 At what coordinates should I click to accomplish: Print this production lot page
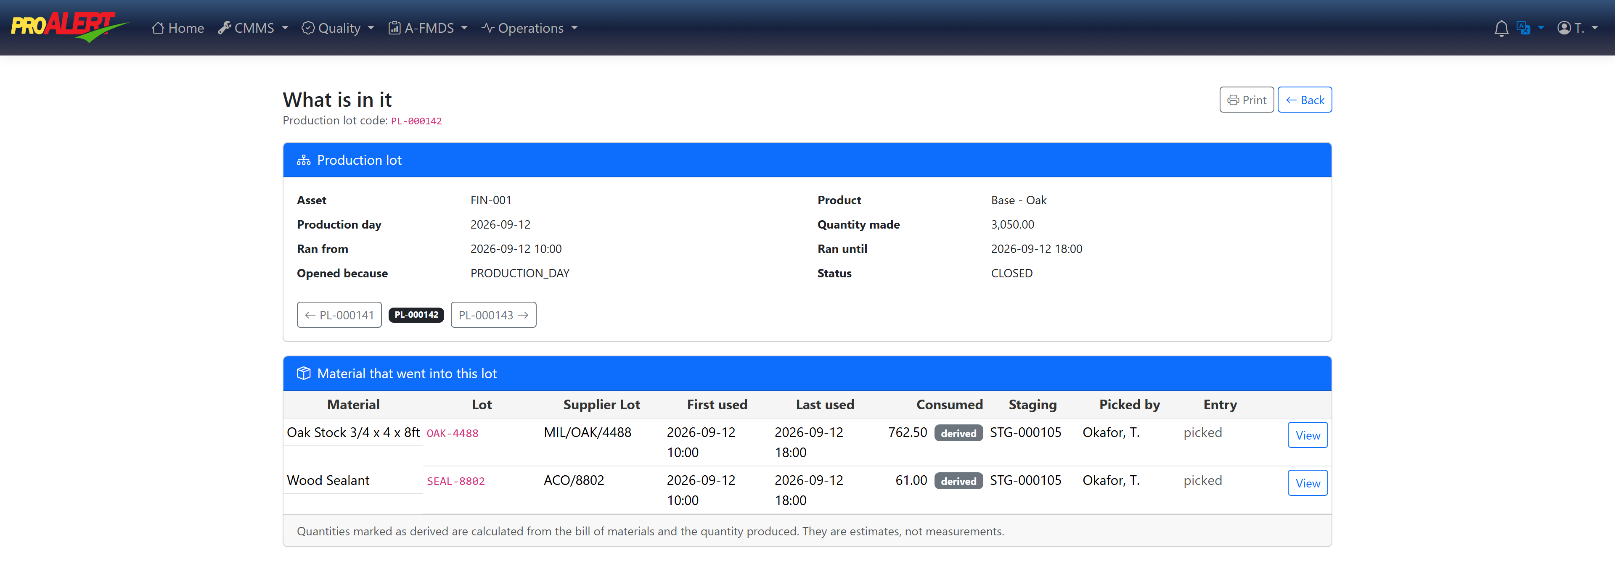coord(1246,100)
